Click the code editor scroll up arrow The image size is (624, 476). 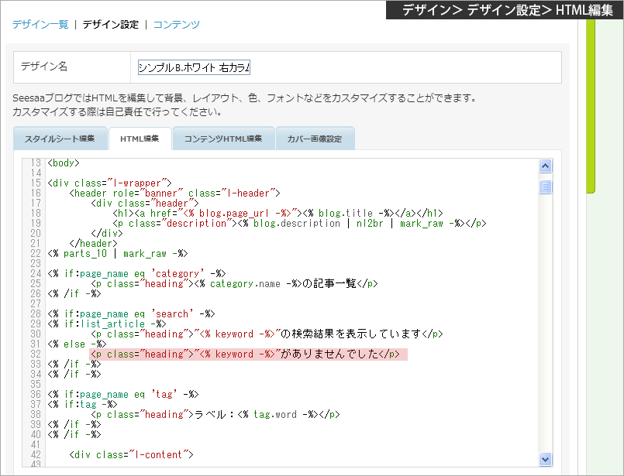[545, 166]
